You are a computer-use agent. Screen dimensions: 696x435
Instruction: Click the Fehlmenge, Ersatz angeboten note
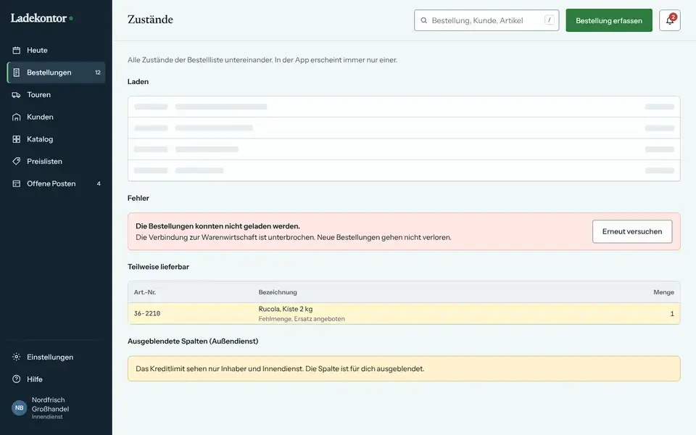point(302,319)
